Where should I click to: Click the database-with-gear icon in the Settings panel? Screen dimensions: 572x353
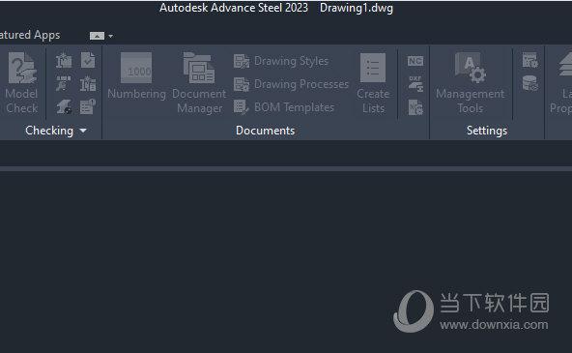(x=529, y=83)
